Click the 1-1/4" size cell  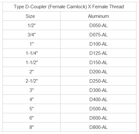[x=32, y=53]
